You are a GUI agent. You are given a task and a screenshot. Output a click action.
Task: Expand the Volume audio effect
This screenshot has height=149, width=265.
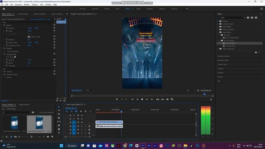tap(2, 72)
